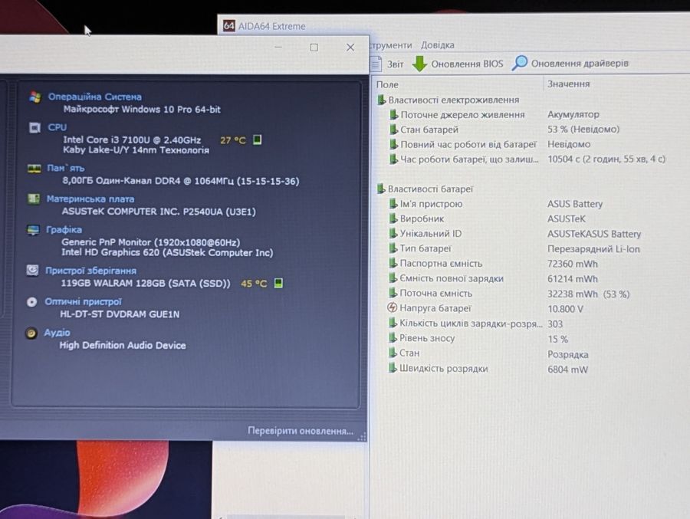Click the Оновлення драйверів label

(x=580, y=64)
